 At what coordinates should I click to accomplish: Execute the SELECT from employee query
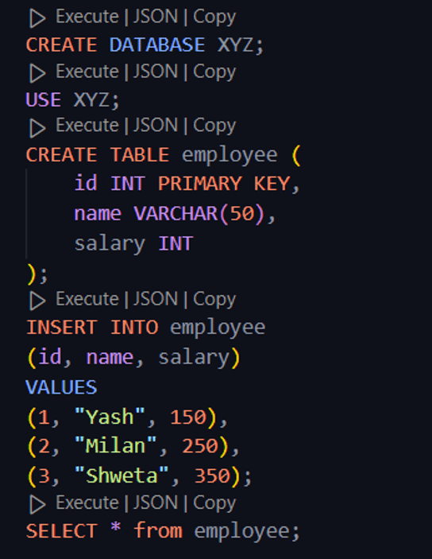click(x=87, y=503)
